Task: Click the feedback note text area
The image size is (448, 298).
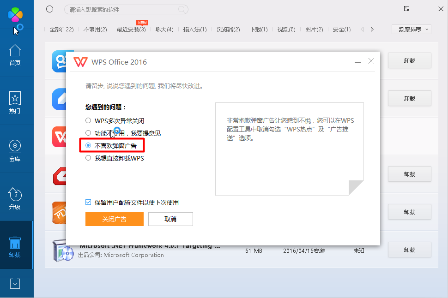Action: click(290, 149)
